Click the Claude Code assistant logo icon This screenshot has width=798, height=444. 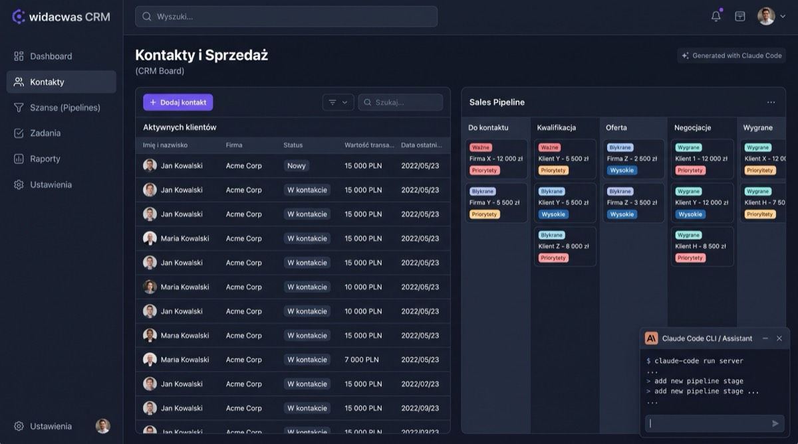pyautogui.click(x=652, y=338)
